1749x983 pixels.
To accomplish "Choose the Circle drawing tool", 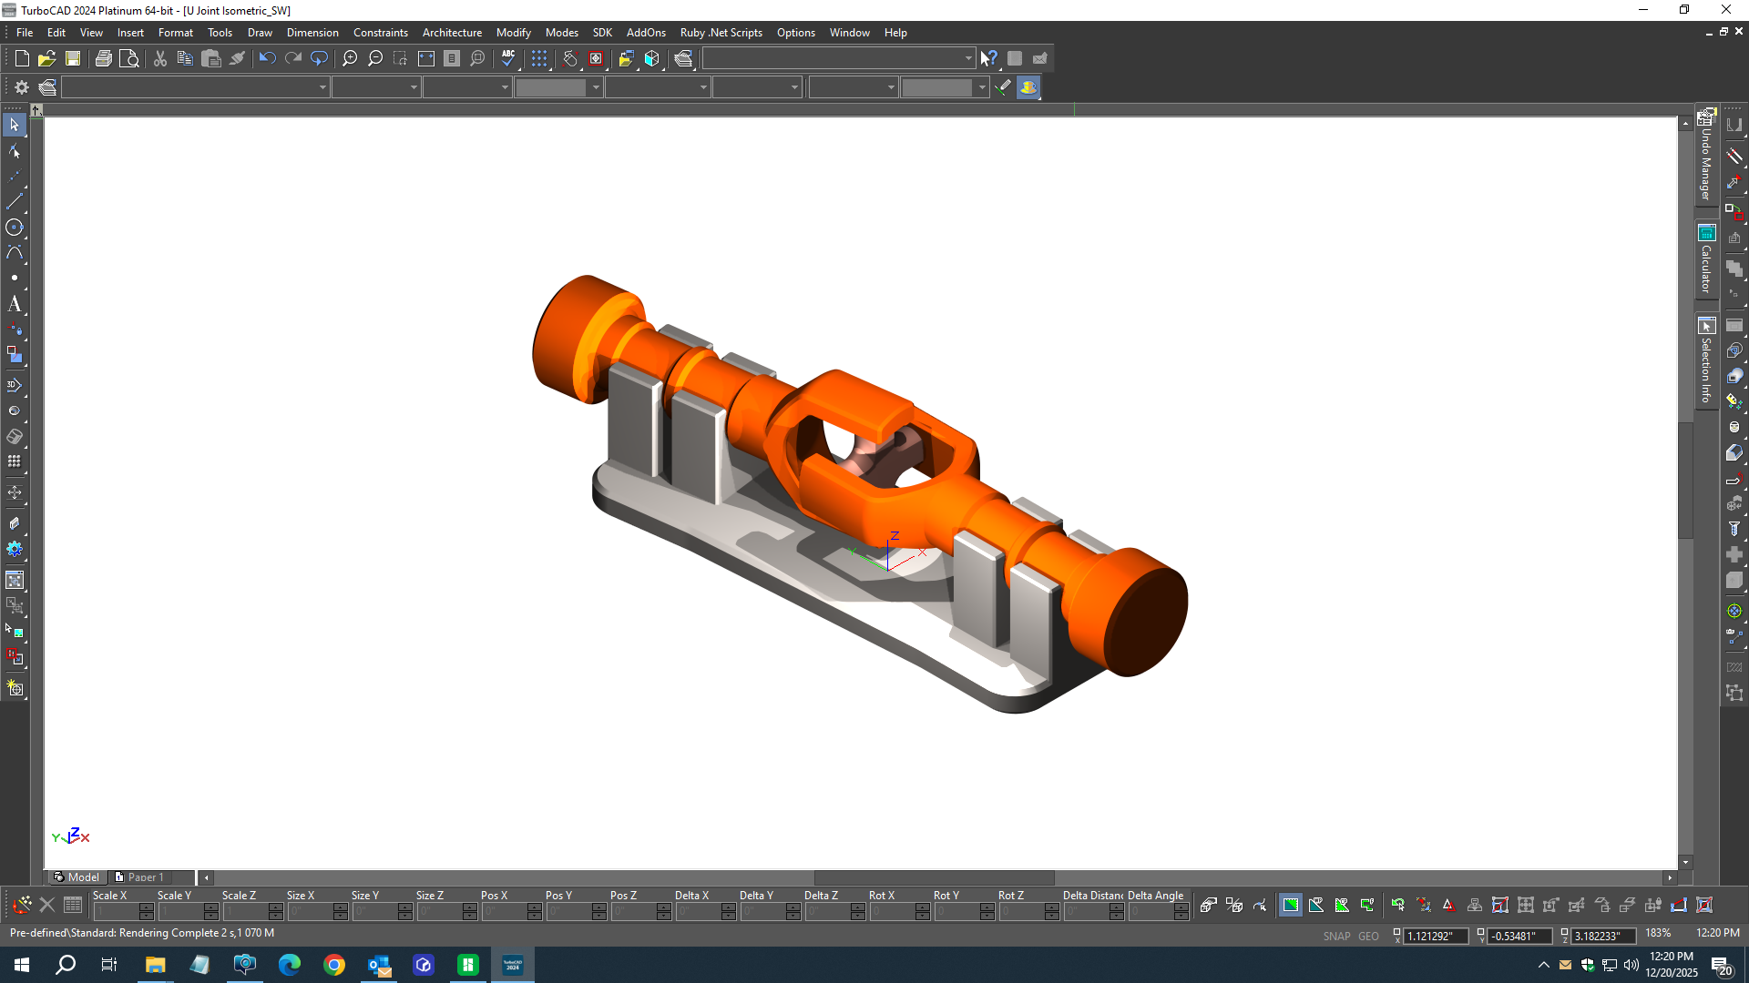I will click(x=15, y=228).
